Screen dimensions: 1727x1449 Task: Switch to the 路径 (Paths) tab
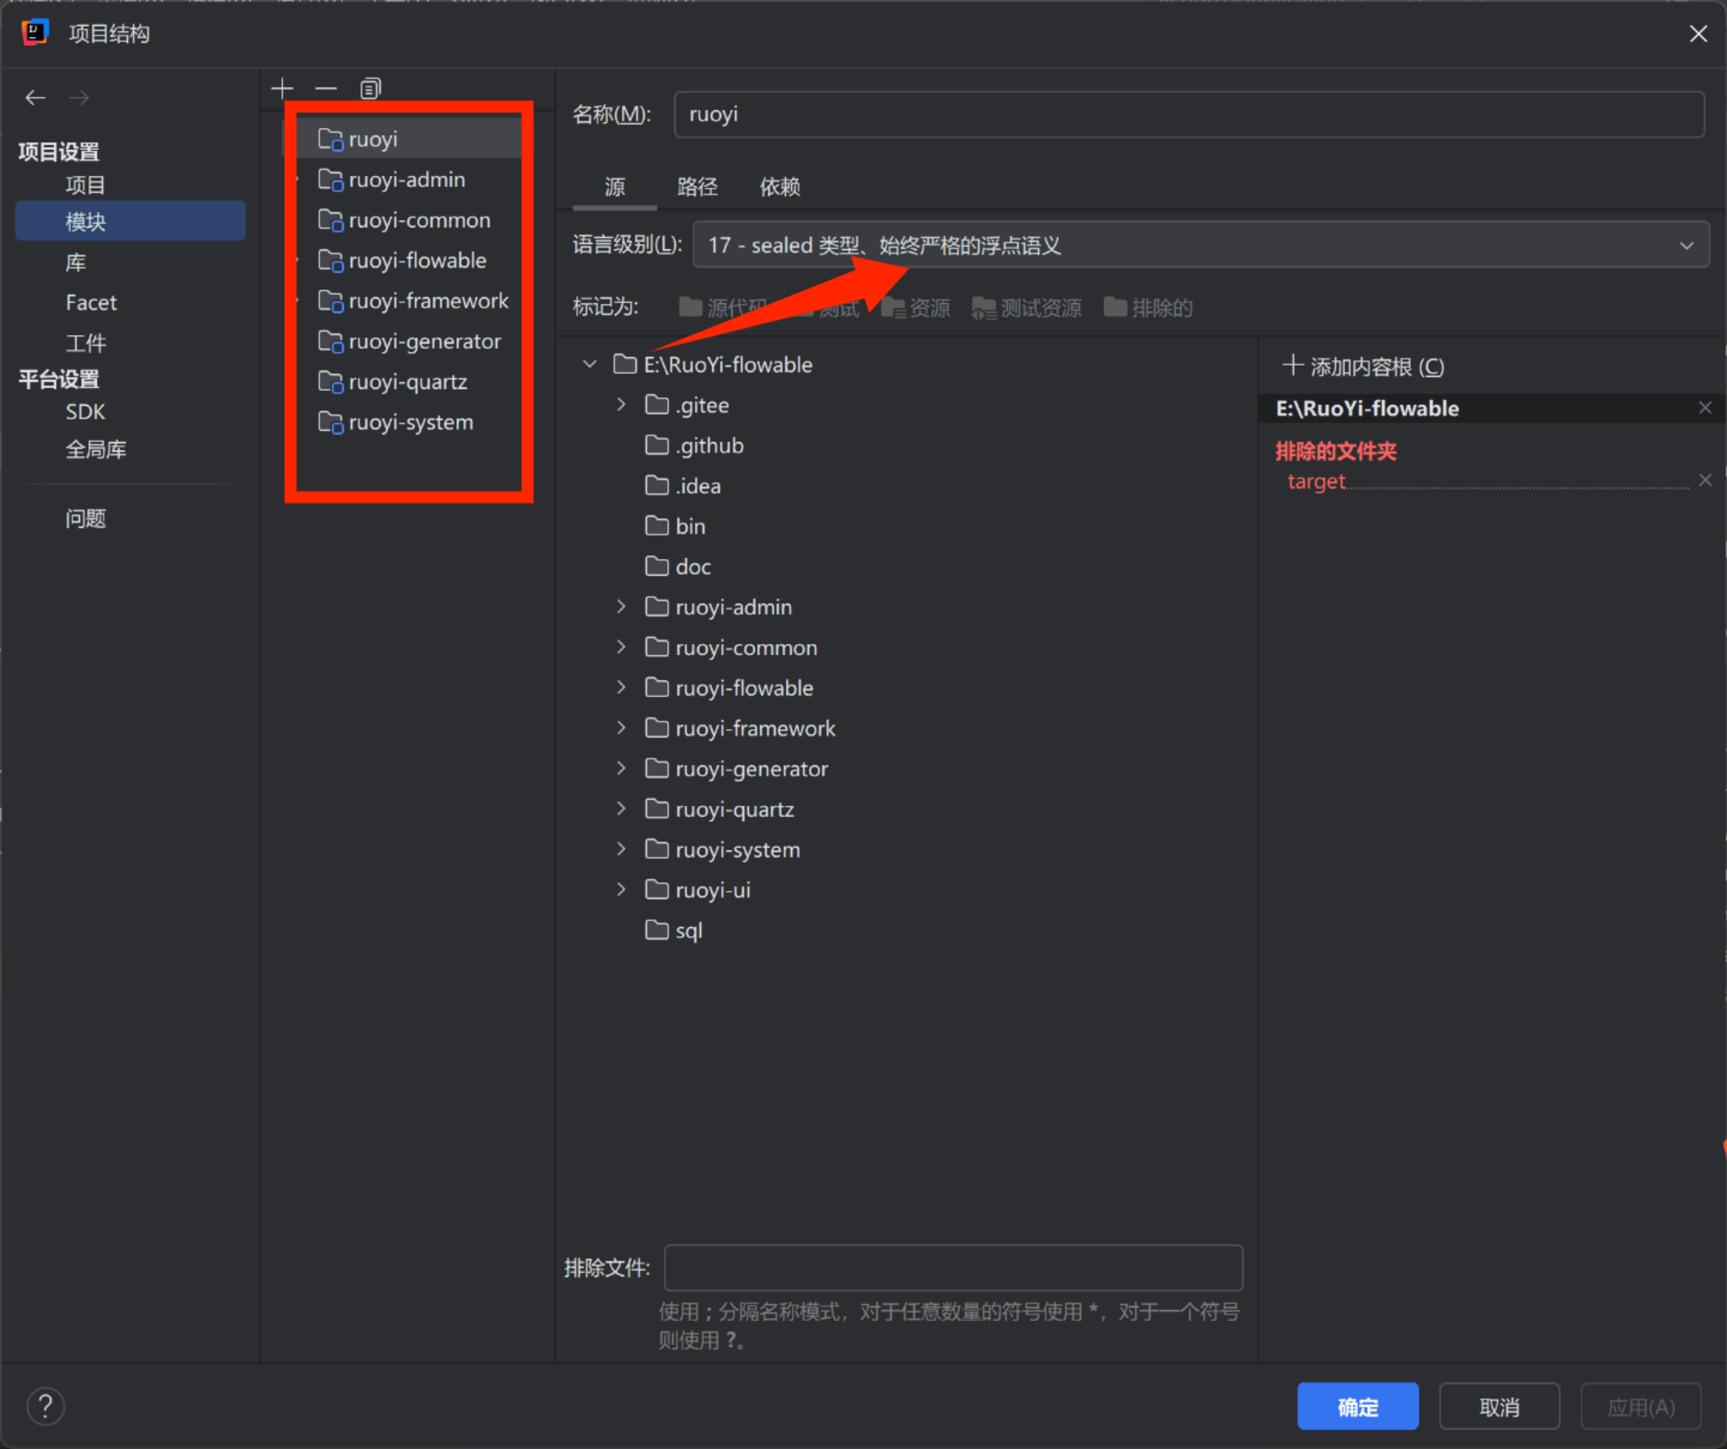point(698,187)
